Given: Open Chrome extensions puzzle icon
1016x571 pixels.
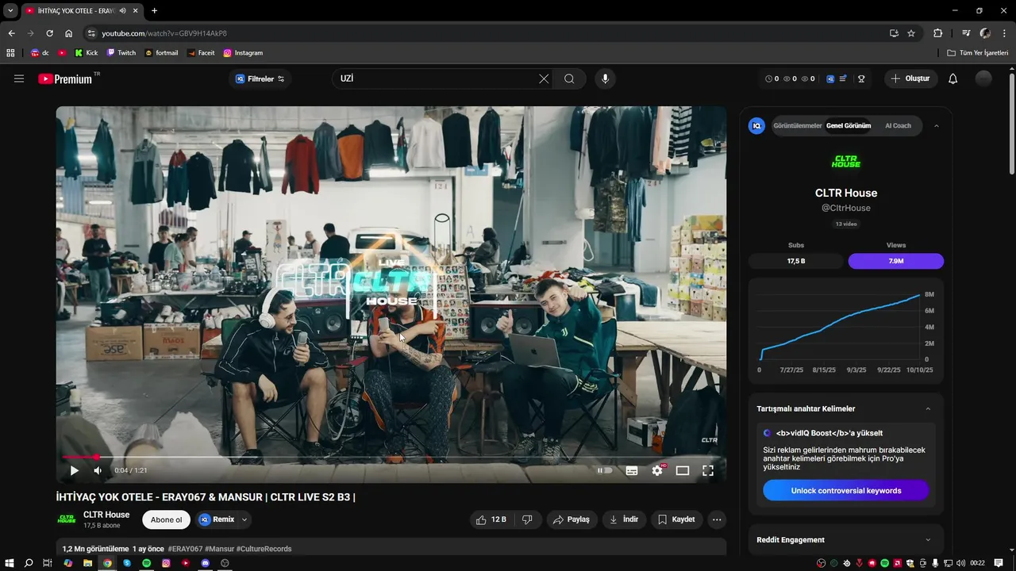Looking at the screenshot, I should pos(937,33).
